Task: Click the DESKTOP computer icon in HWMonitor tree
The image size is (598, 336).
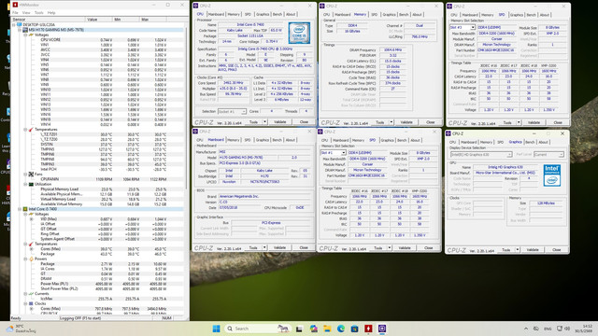Action: (20, 25)
